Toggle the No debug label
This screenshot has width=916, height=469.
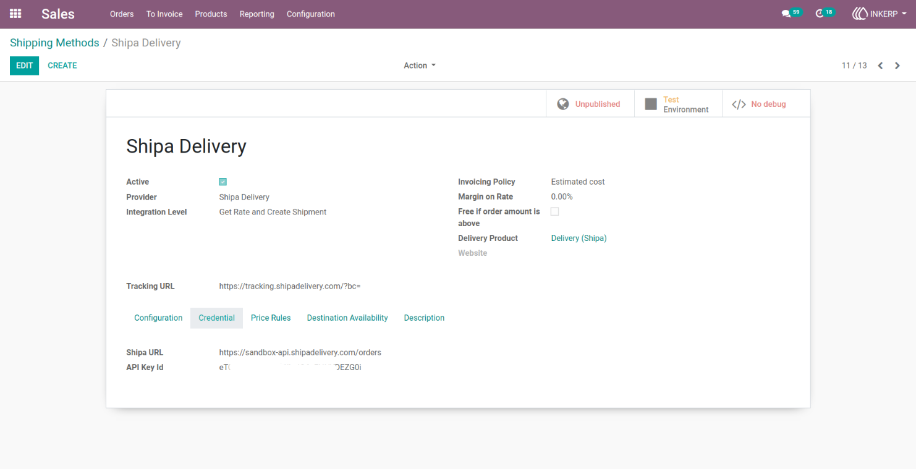(768, 104)
